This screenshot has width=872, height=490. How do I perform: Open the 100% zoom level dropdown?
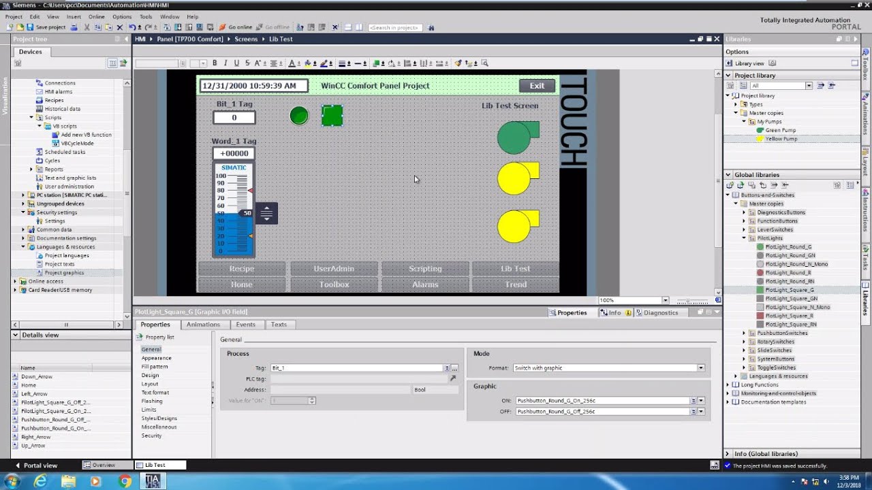665,300
